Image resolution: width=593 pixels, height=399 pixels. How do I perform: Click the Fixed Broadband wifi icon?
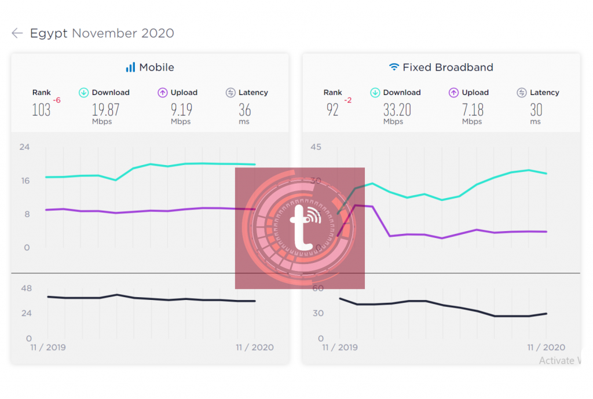(x=394, y=67)
